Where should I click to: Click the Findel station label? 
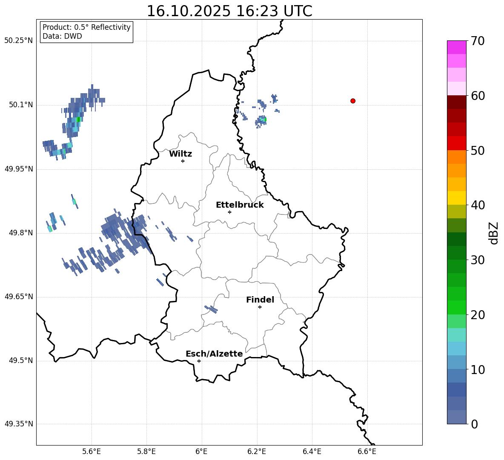260,300
